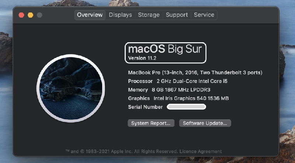This screenshot has width=295, height=163.
Task: Close the window with red button
Action: click(x=21, y=15)
